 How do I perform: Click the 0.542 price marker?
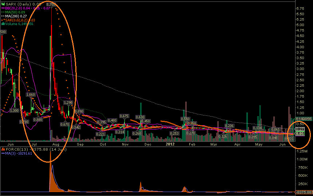[76, 127]
